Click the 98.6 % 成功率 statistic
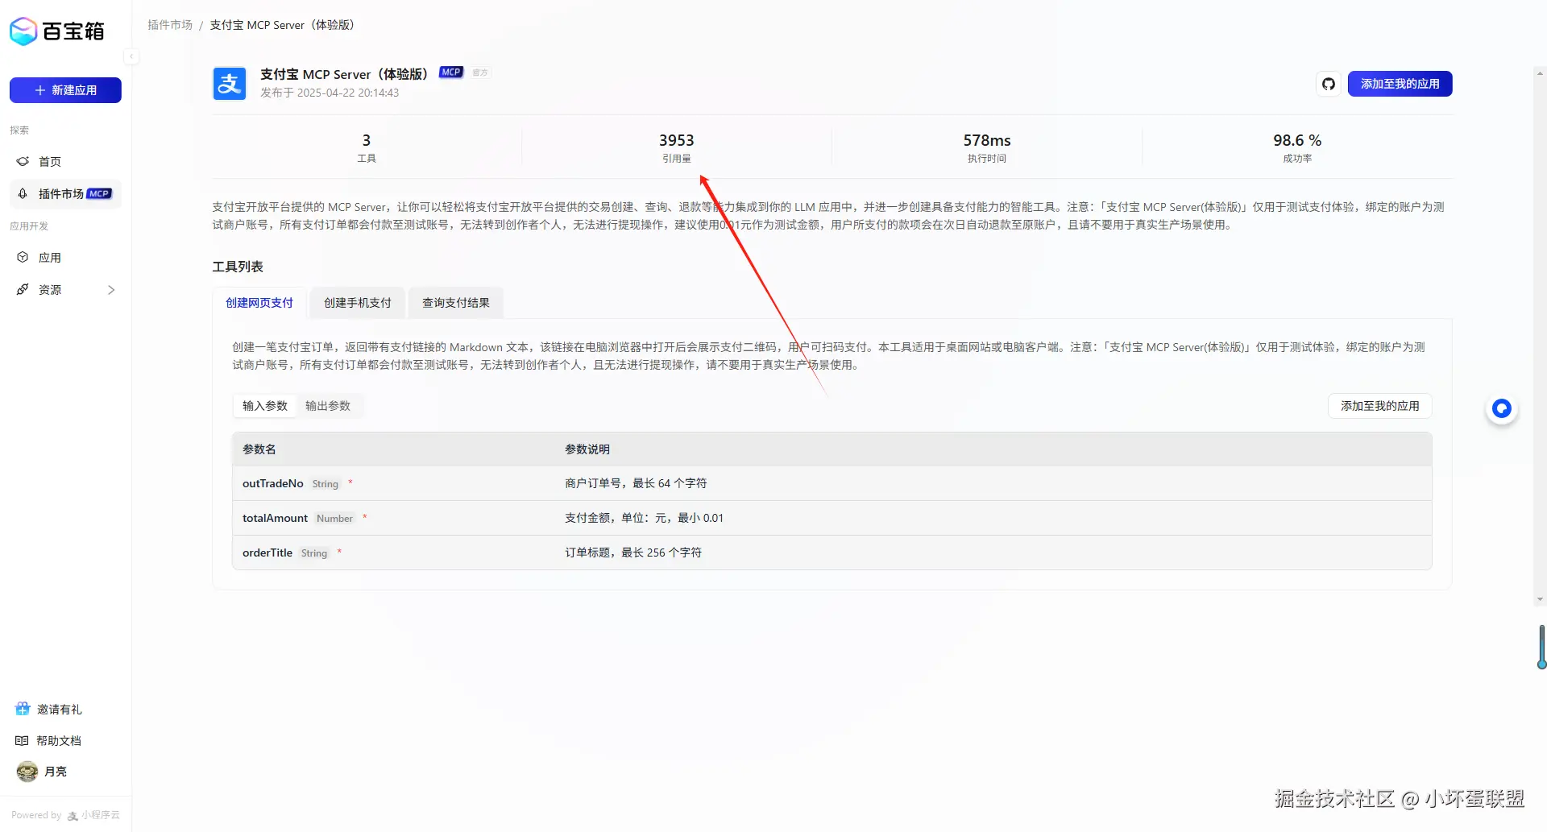The height and width of the screenshot is (832, 1547). (1297, 148)
